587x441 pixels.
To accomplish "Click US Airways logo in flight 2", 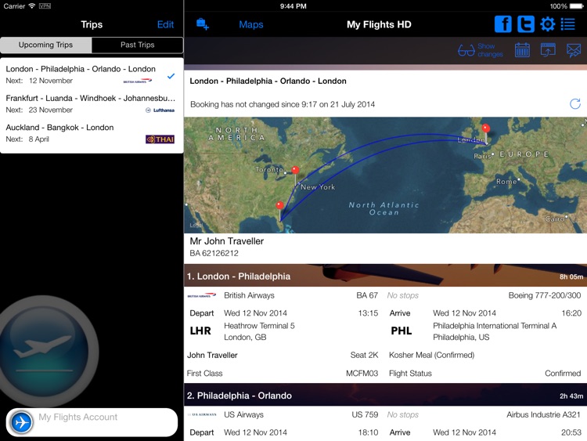I will [202, 415].
